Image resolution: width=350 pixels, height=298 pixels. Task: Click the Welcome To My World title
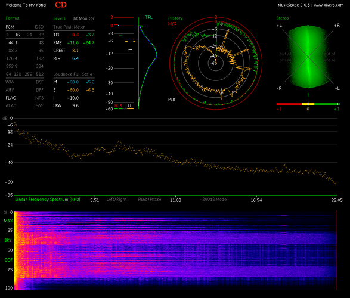point(26,5)
